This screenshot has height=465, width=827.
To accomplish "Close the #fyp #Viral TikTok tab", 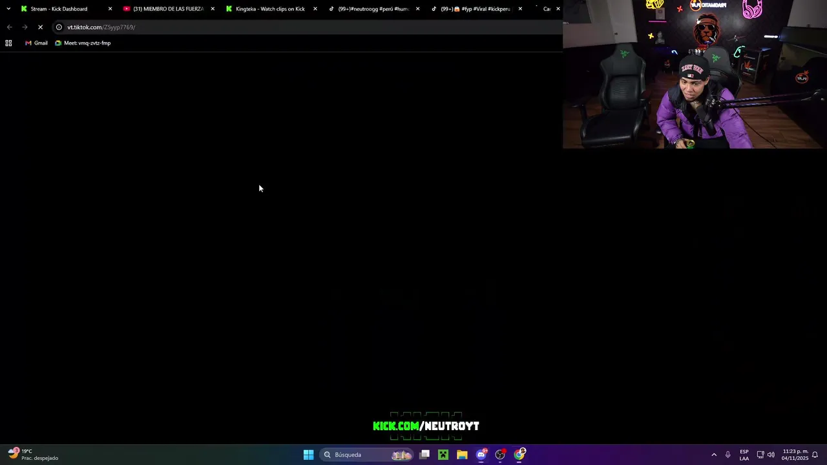I will [520, 9].
